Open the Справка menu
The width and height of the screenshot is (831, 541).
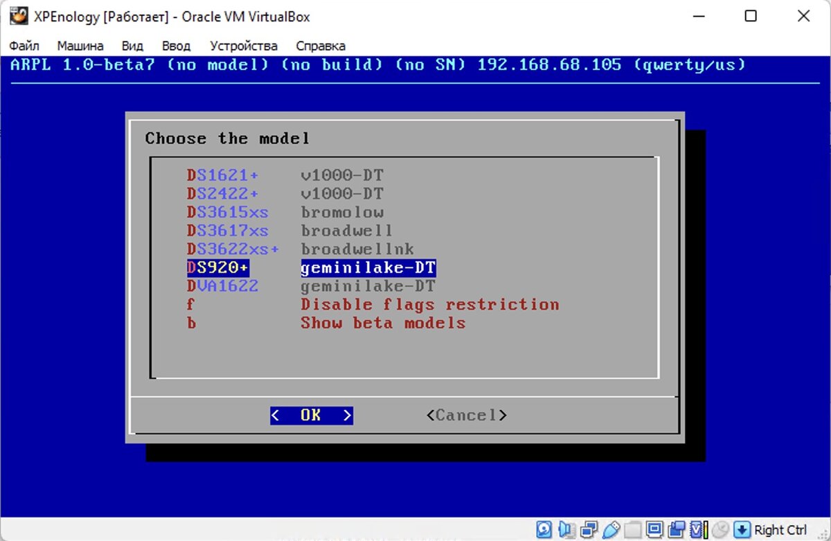coord(321,46)
